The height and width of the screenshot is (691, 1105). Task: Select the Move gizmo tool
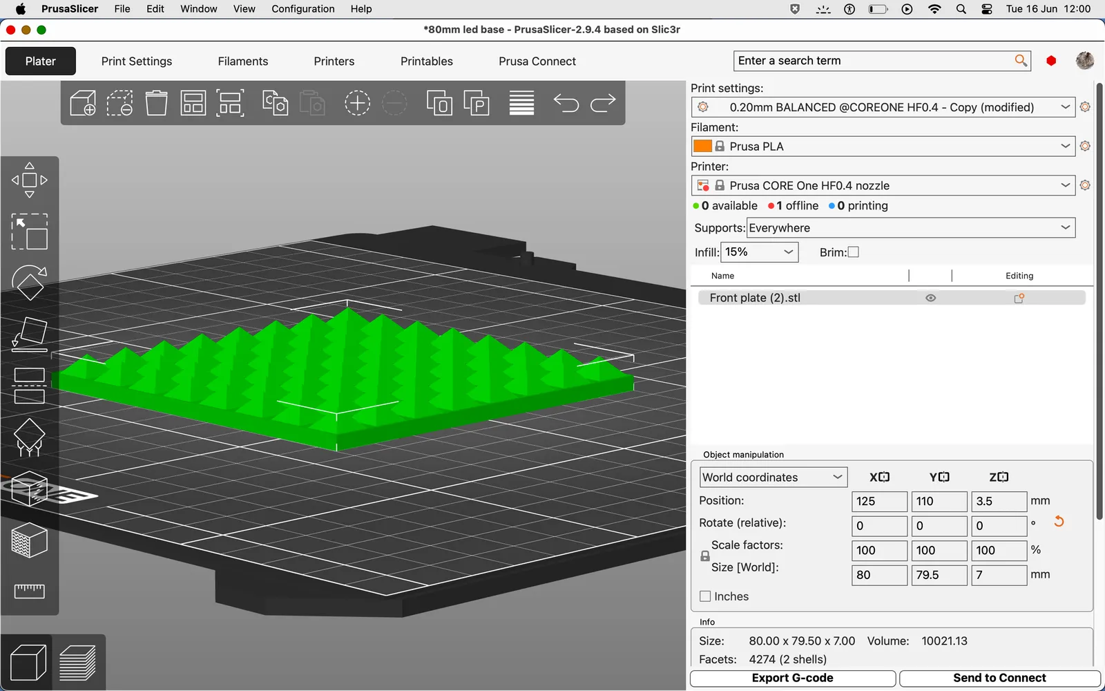[x=30, y=180]
